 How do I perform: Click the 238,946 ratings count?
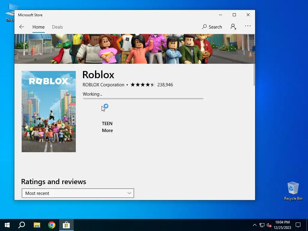coord(165,85)
